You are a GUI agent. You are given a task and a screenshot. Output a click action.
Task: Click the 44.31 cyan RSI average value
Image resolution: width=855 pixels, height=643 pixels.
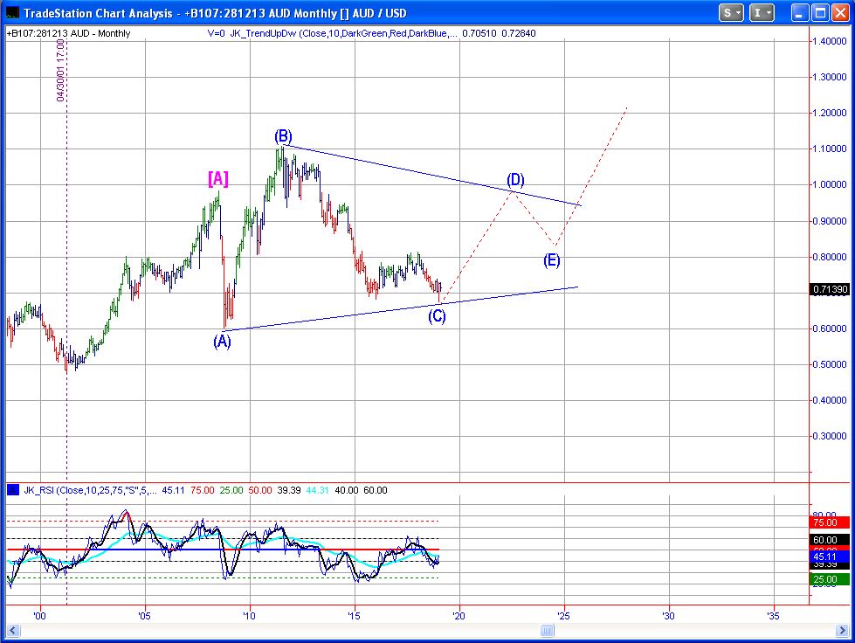317,490
